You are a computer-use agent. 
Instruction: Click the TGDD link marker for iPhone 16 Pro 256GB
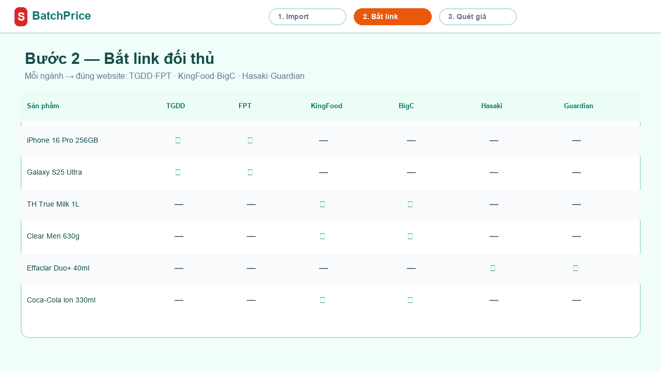point(178,140)
